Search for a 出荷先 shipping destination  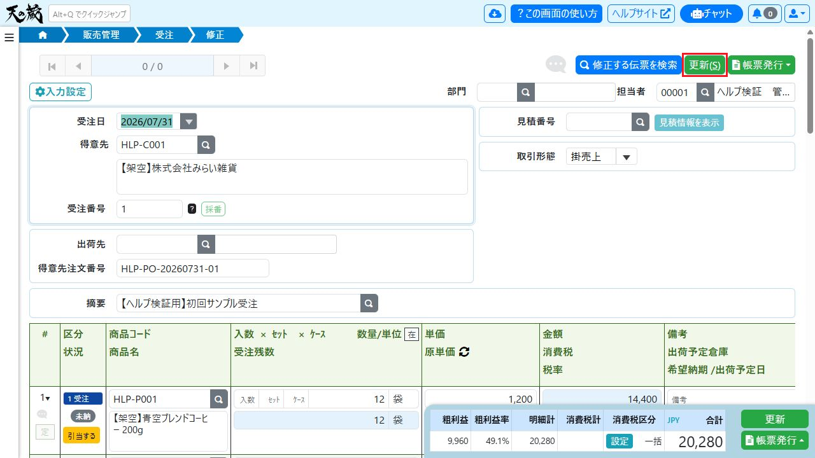tap(206, 244)
